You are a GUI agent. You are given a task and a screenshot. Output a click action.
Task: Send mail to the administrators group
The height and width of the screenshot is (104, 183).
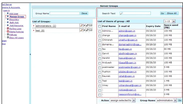click(x=91, y=25)
